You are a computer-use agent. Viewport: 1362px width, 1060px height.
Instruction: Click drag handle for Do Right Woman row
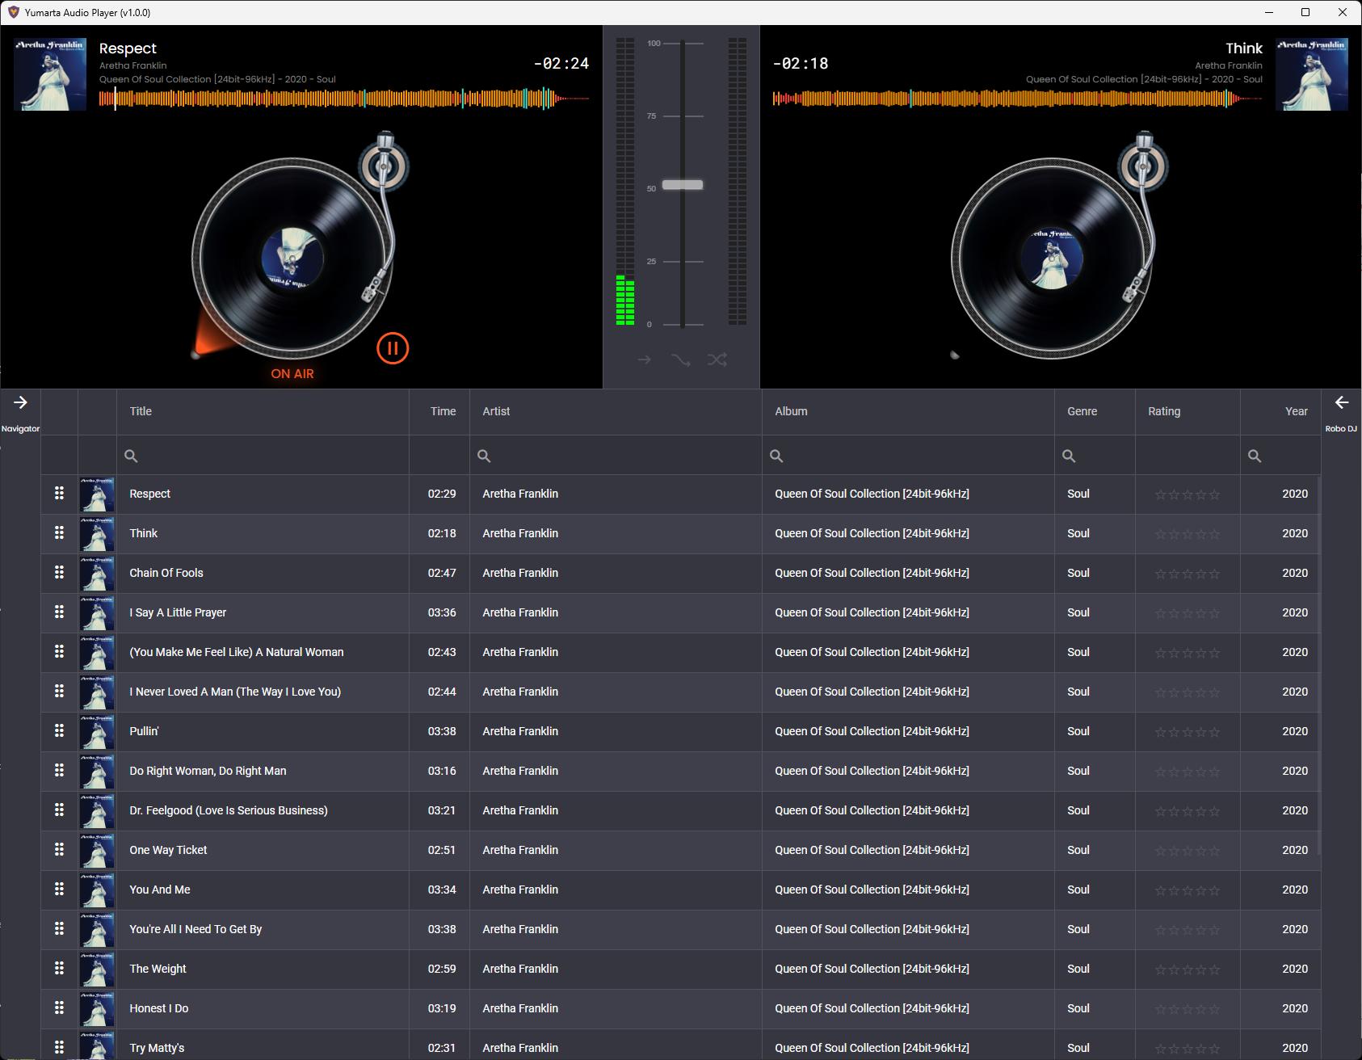point(59,770)
